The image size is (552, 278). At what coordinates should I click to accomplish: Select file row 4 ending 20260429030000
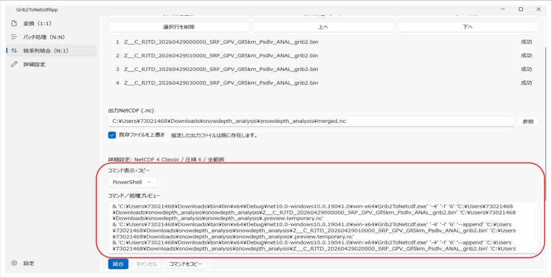click(x=323, y=83)
